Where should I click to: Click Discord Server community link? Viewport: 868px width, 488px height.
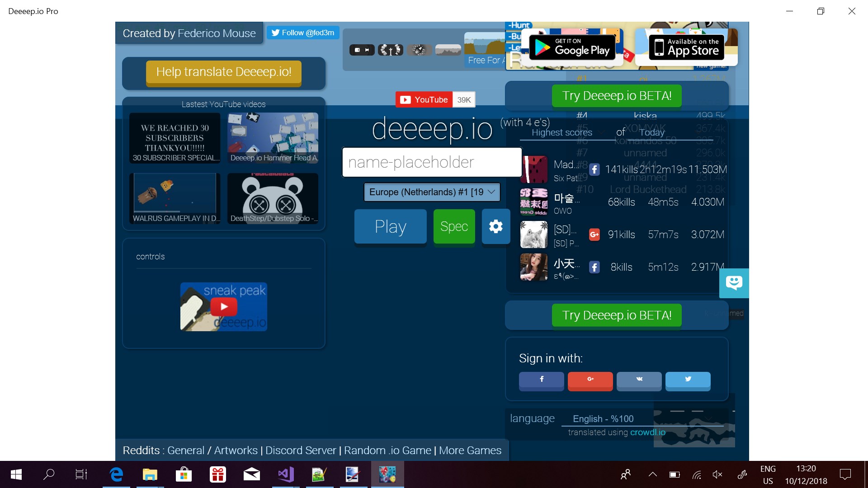pos(301,450)
